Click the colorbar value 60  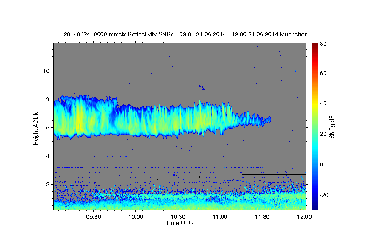tap(323, 73)
